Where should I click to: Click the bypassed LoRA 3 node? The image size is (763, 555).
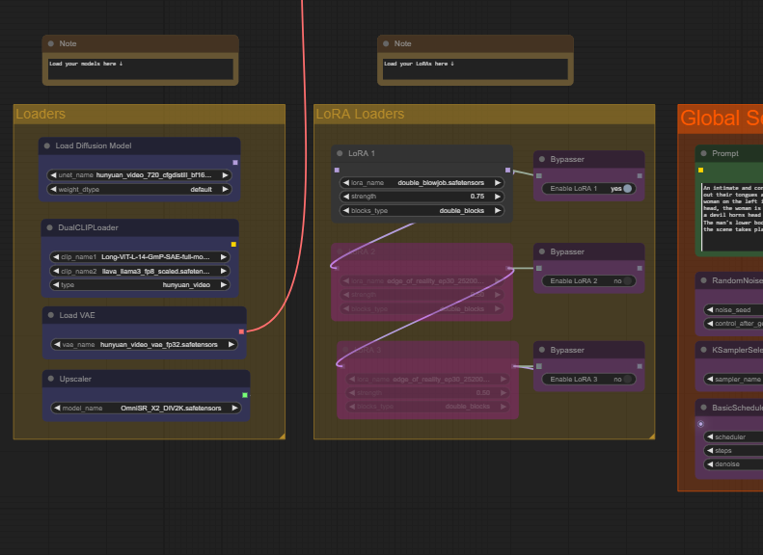coord(427,380)
